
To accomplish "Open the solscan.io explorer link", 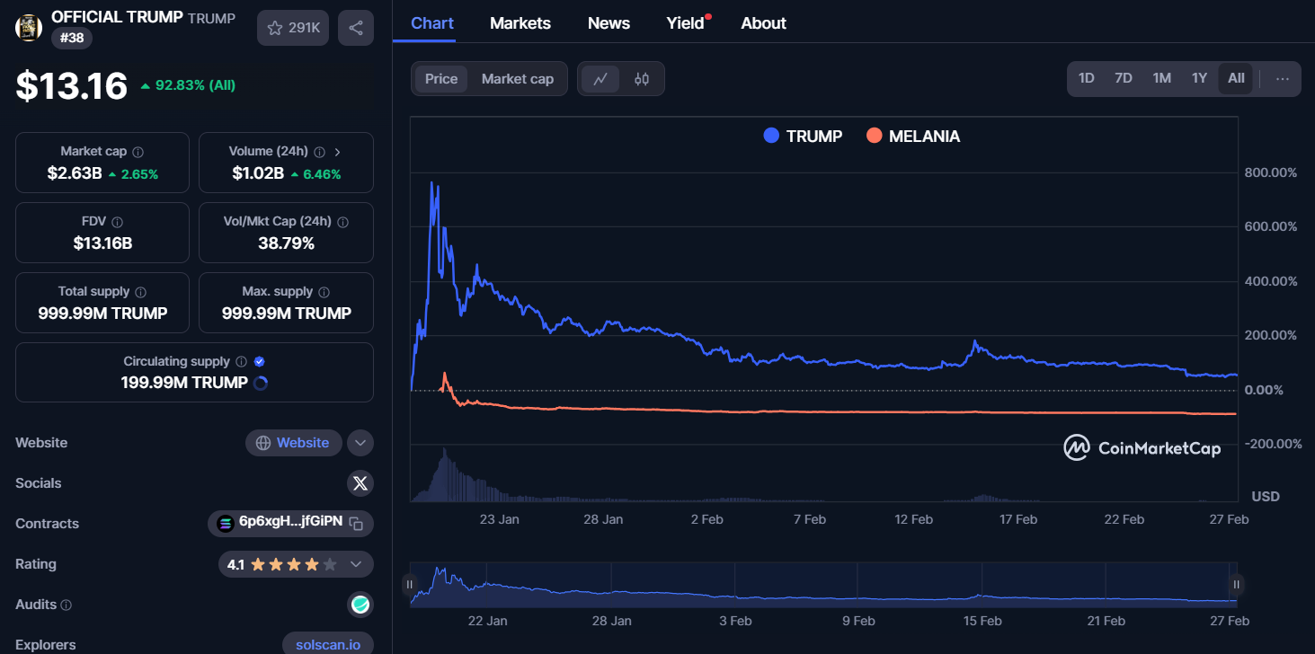I will coord(328,645).
